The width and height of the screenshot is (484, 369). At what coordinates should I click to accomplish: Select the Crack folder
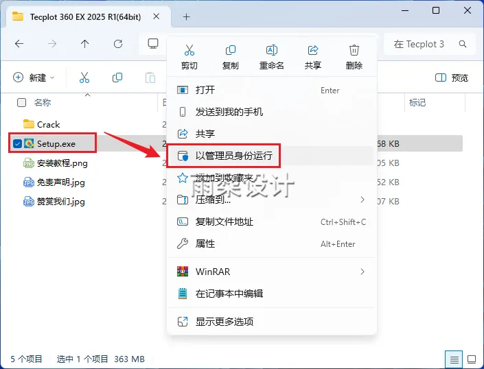point(42,124)
